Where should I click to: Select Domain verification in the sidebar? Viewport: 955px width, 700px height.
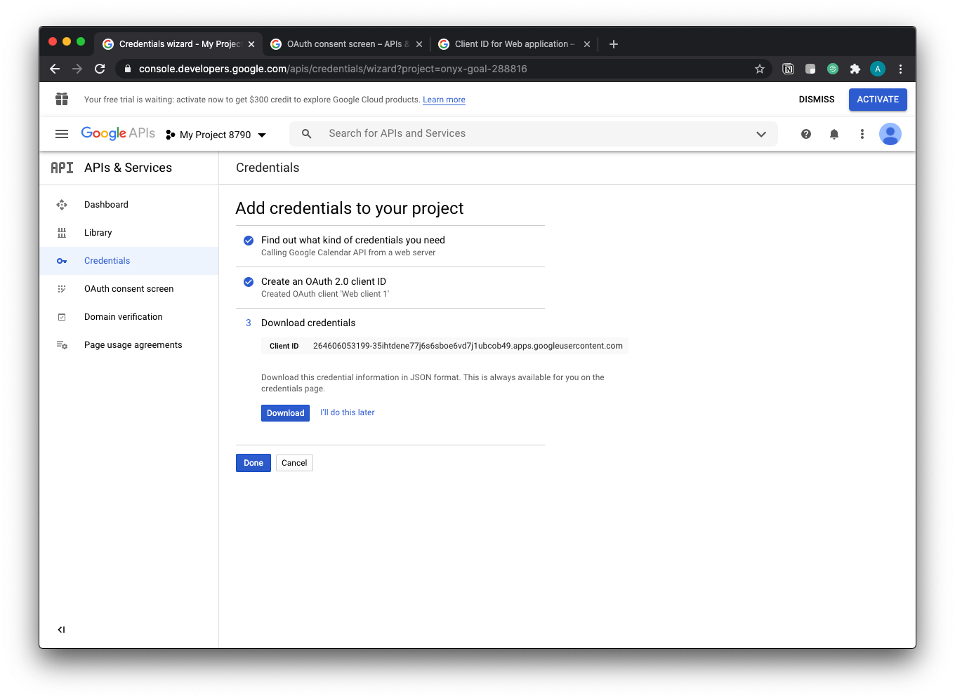click(x=123, y=317)
